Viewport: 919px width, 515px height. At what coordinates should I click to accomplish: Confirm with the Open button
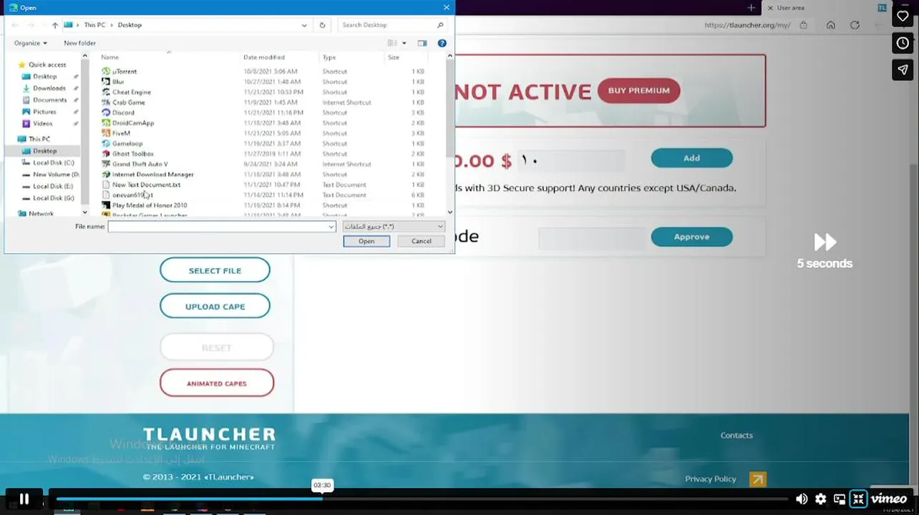pos(366,241)
